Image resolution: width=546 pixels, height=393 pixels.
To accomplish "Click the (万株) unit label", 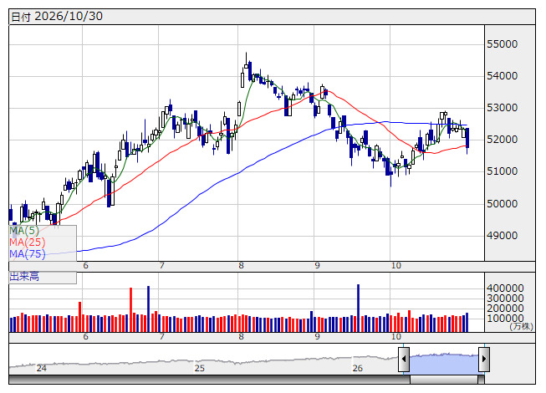I will point(521,326).
